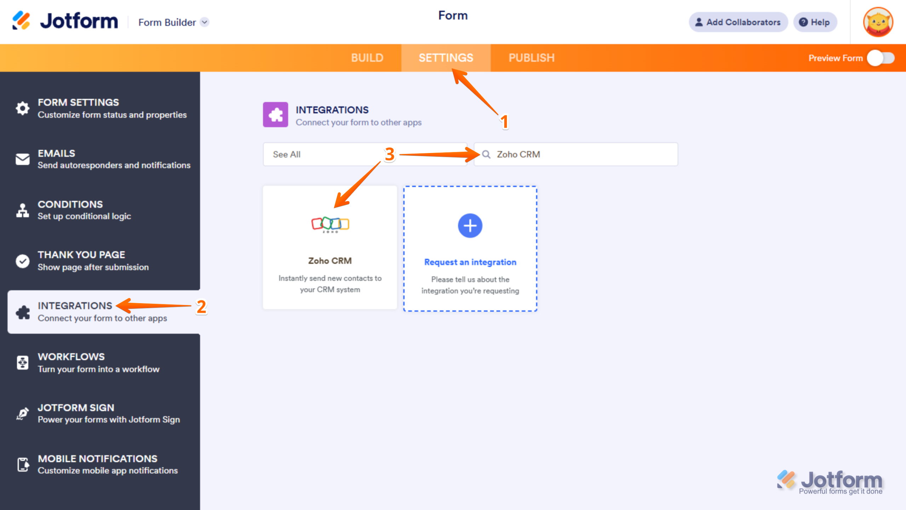This screenshot has width=906, height=510.
Task: Click the Integrations puzzle piece icon
Action: click(22, 312)
